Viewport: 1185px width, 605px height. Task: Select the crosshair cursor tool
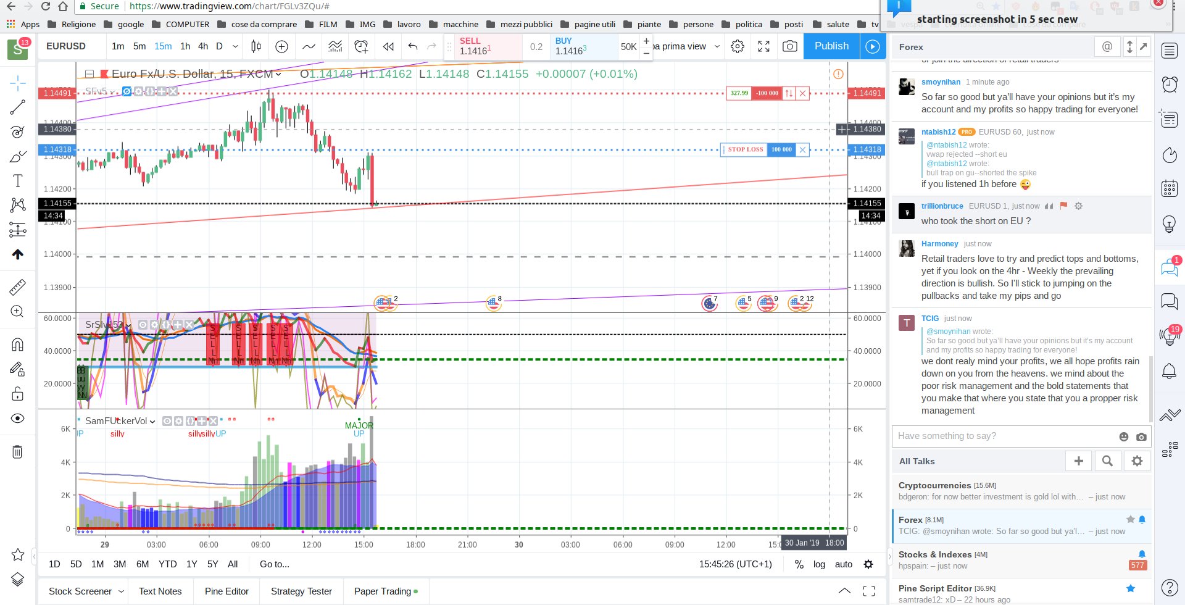pos(18,83)
